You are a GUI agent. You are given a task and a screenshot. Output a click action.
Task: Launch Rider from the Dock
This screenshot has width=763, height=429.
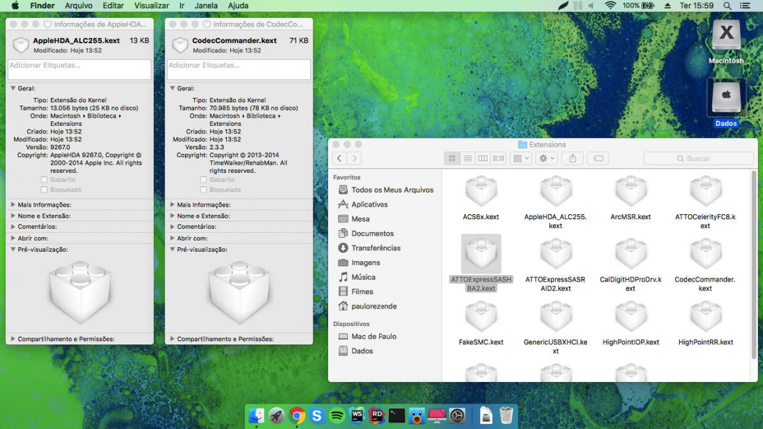tap(377, 416)
